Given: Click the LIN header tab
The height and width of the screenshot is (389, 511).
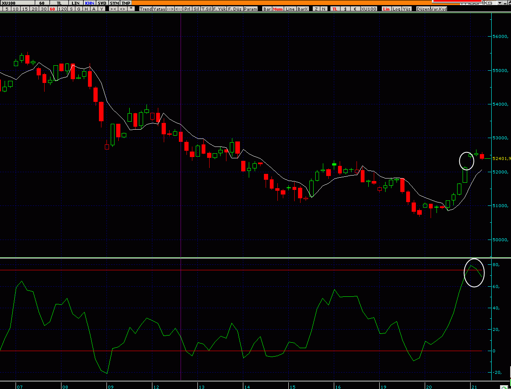Looking at the screenshot, I should (x=76, y=3).
